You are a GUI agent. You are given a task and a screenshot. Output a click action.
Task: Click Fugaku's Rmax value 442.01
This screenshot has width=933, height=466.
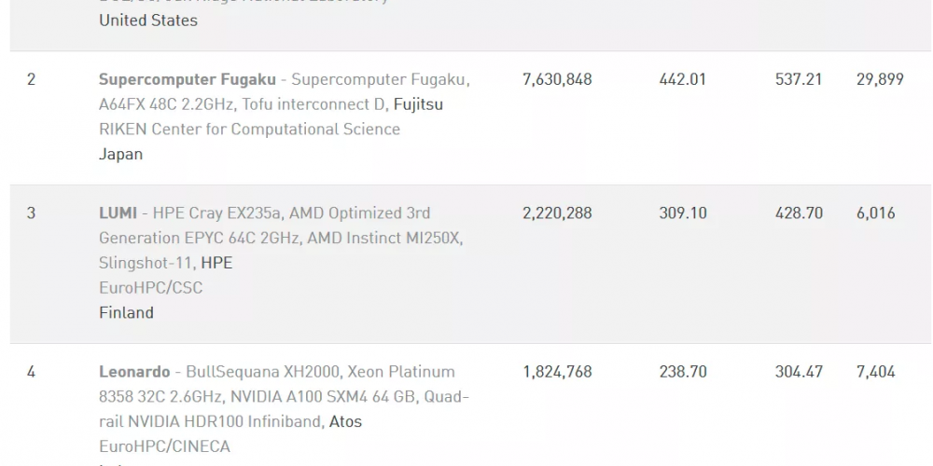tap(683, 79)
